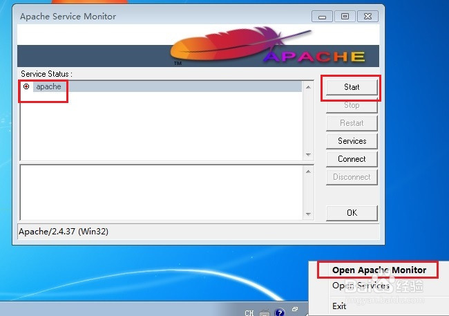449x316 pixels.
Task: Click the Apache feather logo banner
Action: click(x=198, y=46)
